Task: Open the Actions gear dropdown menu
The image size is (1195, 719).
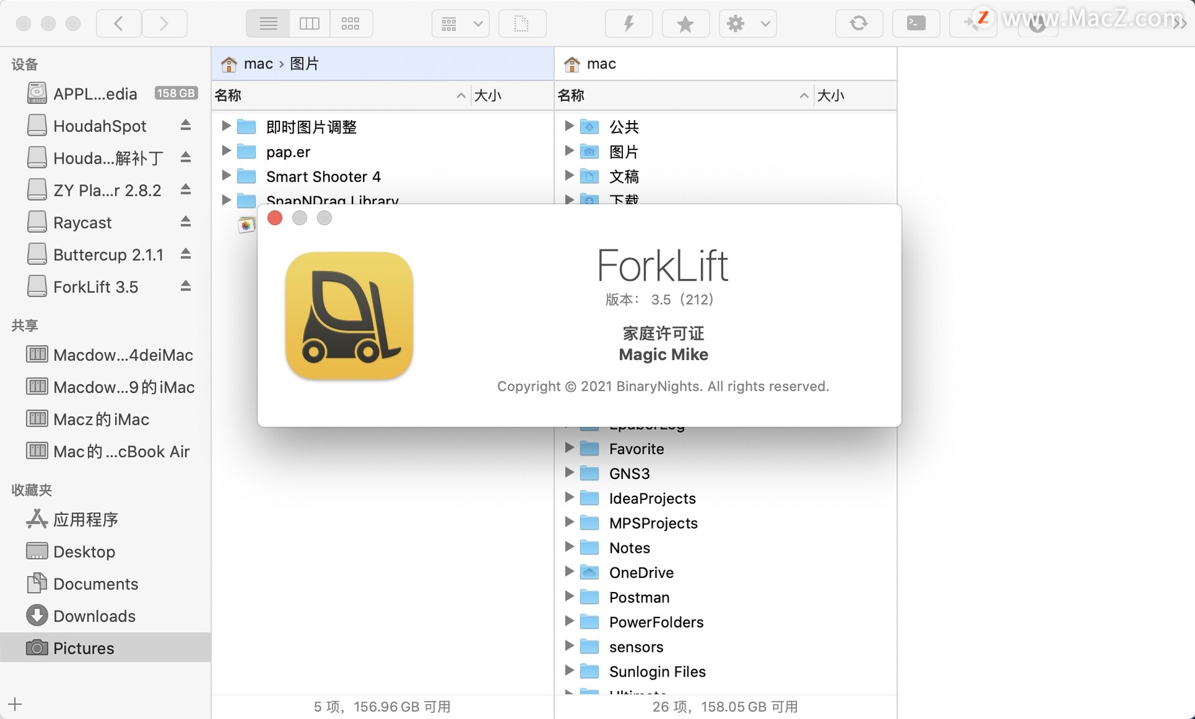Action: pyautogui.click(x=747, y=23)
